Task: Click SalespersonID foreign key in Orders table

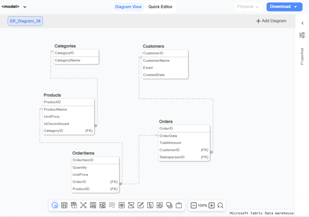Action: tap(184, 157)
